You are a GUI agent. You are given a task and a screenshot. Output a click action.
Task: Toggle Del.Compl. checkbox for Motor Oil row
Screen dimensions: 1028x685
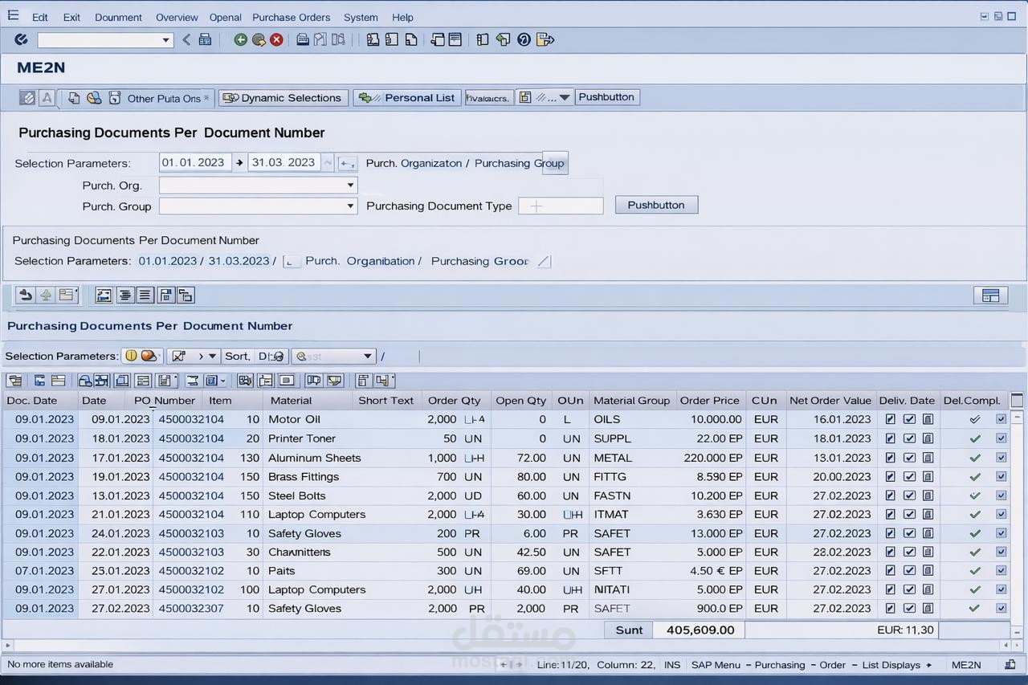tap(1001, 419)
